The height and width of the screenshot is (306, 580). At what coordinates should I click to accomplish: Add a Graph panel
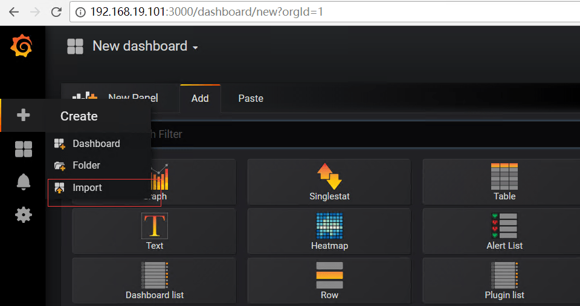193,182
